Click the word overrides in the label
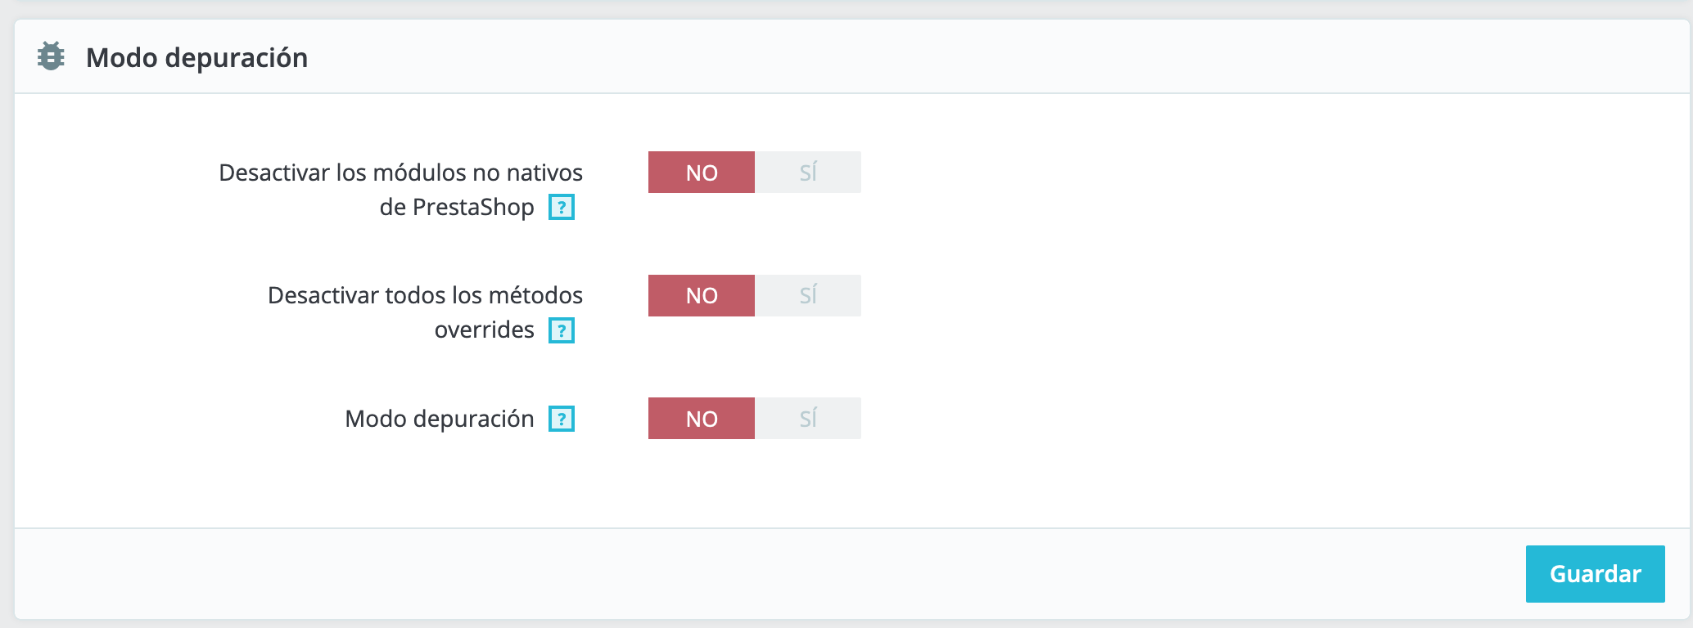Image resolution: width=1693 pixels, height=628 pixels. point(485,330)
